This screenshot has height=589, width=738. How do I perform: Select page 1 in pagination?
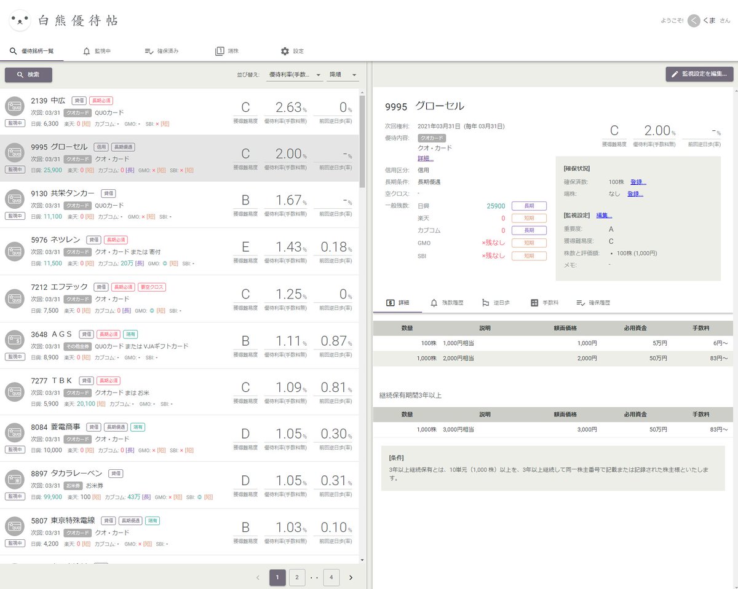click(x=277, y=577)
